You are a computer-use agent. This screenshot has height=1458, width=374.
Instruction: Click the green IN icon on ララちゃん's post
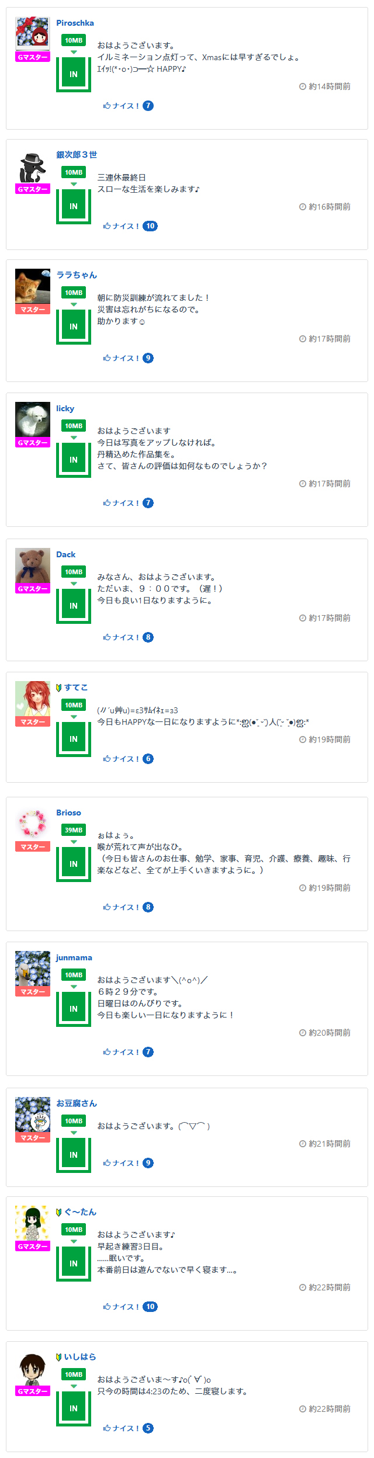pos(74,327)
